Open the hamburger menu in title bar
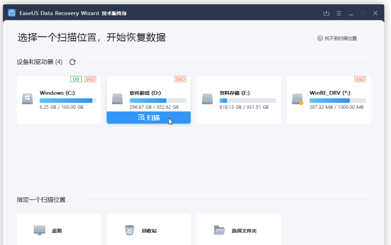391x245 pixels. coord(339,13)
